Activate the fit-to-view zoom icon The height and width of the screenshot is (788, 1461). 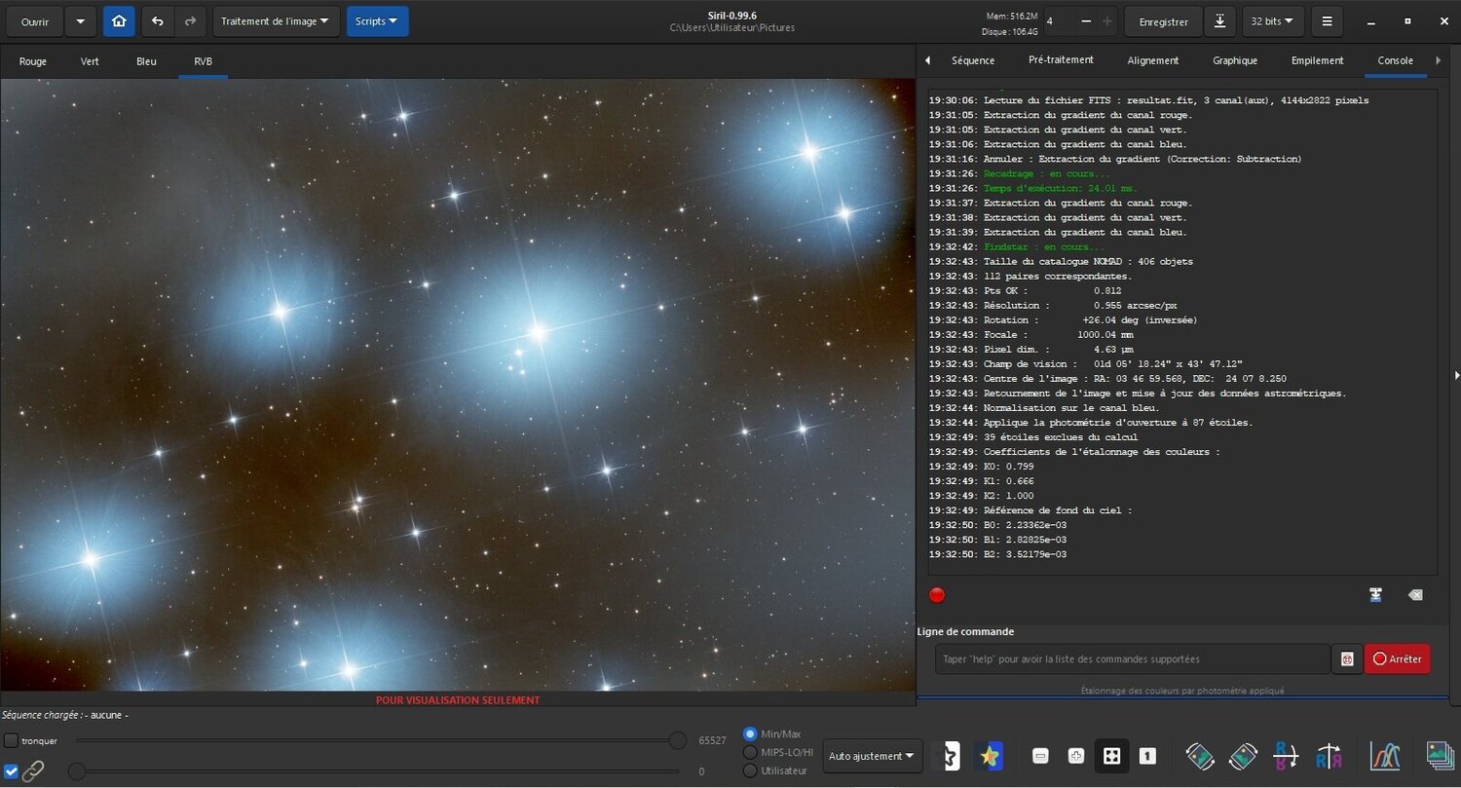point(1111,756)
